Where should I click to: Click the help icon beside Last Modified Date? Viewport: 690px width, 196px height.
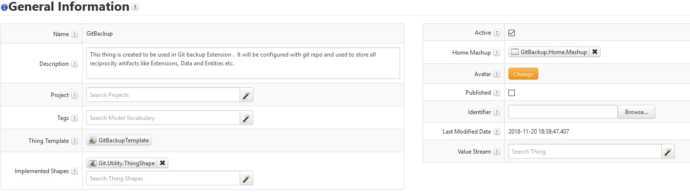[497, 132]
